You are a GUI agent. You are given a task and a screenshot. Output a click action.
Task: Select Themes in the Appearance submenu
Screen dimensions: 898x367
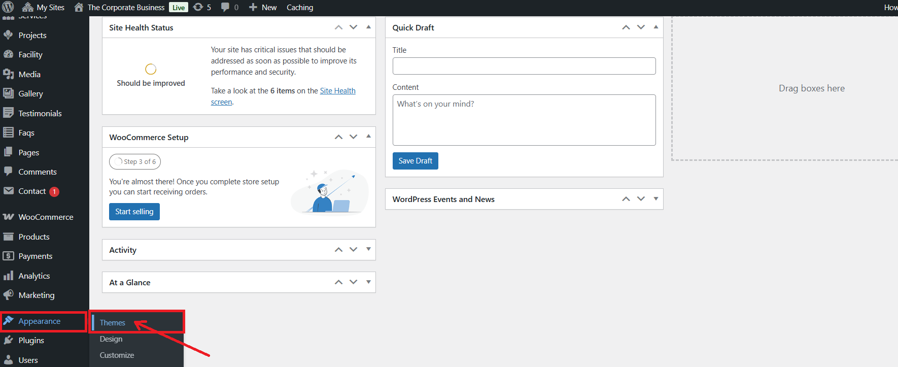[113, 323]
